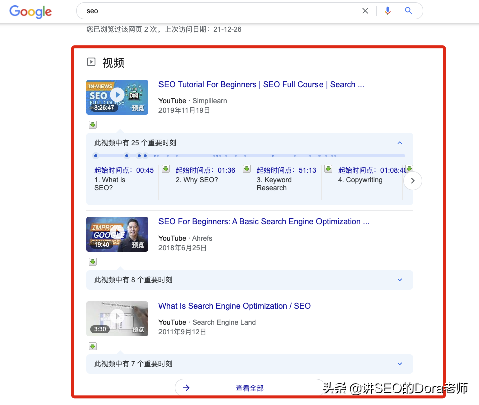Click the arrow icon in 查看全部 button
This screenshot has width=479, height=405.
(x=186, y=388)
